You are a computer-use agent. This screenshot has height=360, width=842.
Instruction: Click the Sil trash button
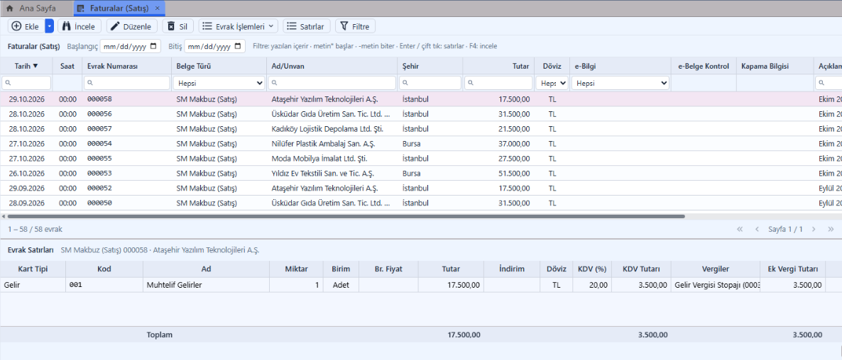pyautogui.click(x=177, y=26)
